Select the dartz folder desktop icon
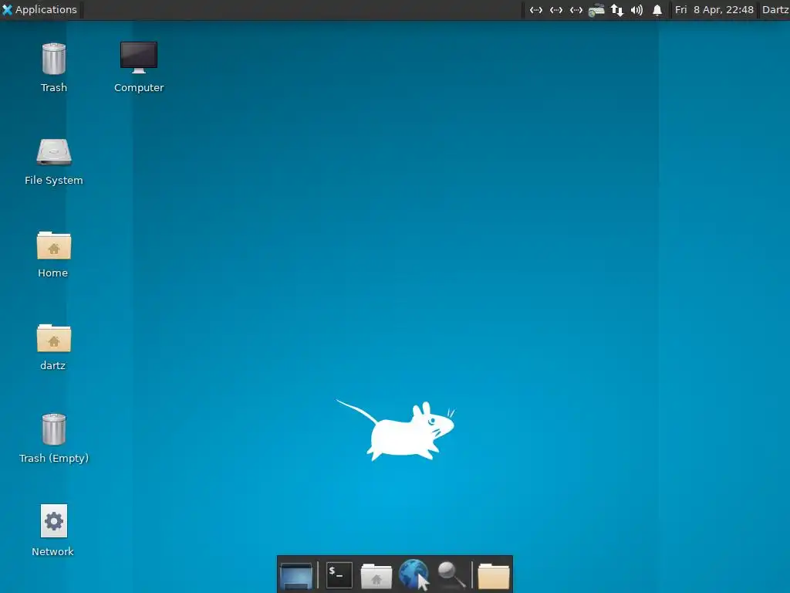 tap(54, 338)
